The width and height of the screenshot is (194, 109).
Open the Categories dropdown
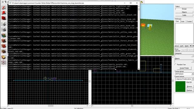(184, 56)
